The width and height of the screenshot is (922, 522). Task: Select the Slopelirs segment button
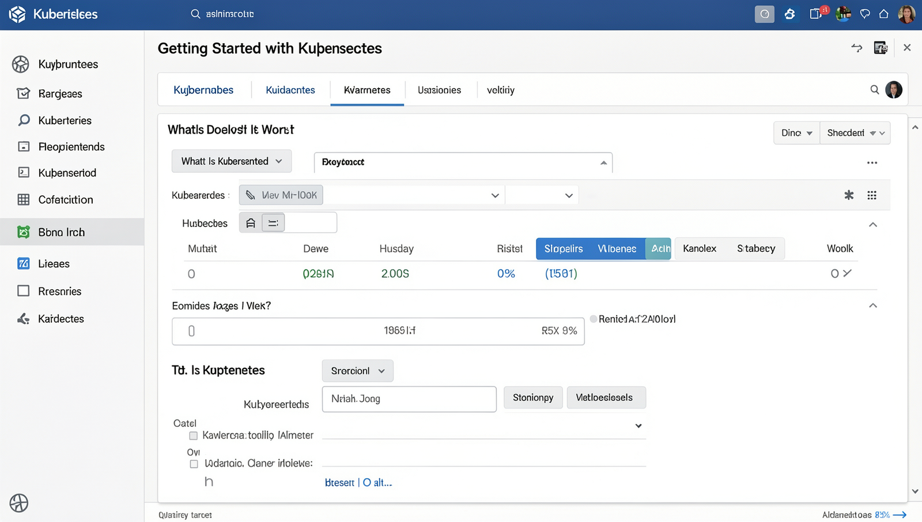click(564, 249)
